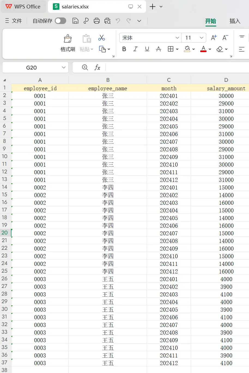249x373 pixels.
Task: Click the cell borders icon
Action: 171,49
